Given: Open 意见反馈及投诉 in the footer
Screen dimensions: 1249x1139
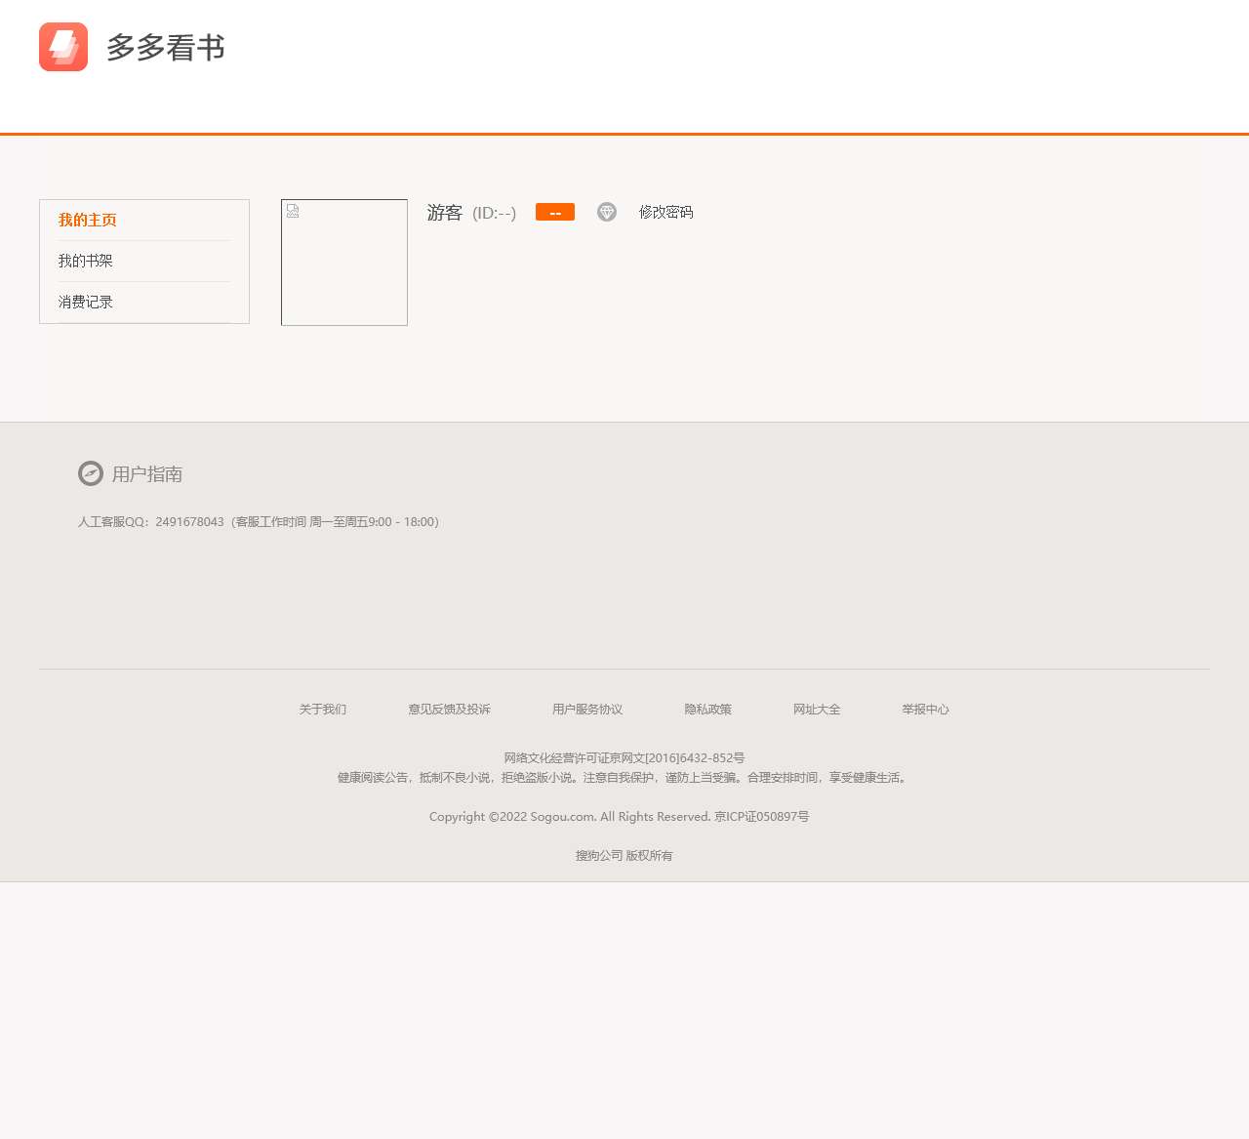Looking at the screenshot, I should [x=450, y=709].
